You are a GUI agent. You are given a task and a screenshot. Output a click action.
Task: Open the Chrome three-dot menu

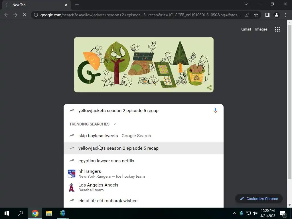[286, 15]
